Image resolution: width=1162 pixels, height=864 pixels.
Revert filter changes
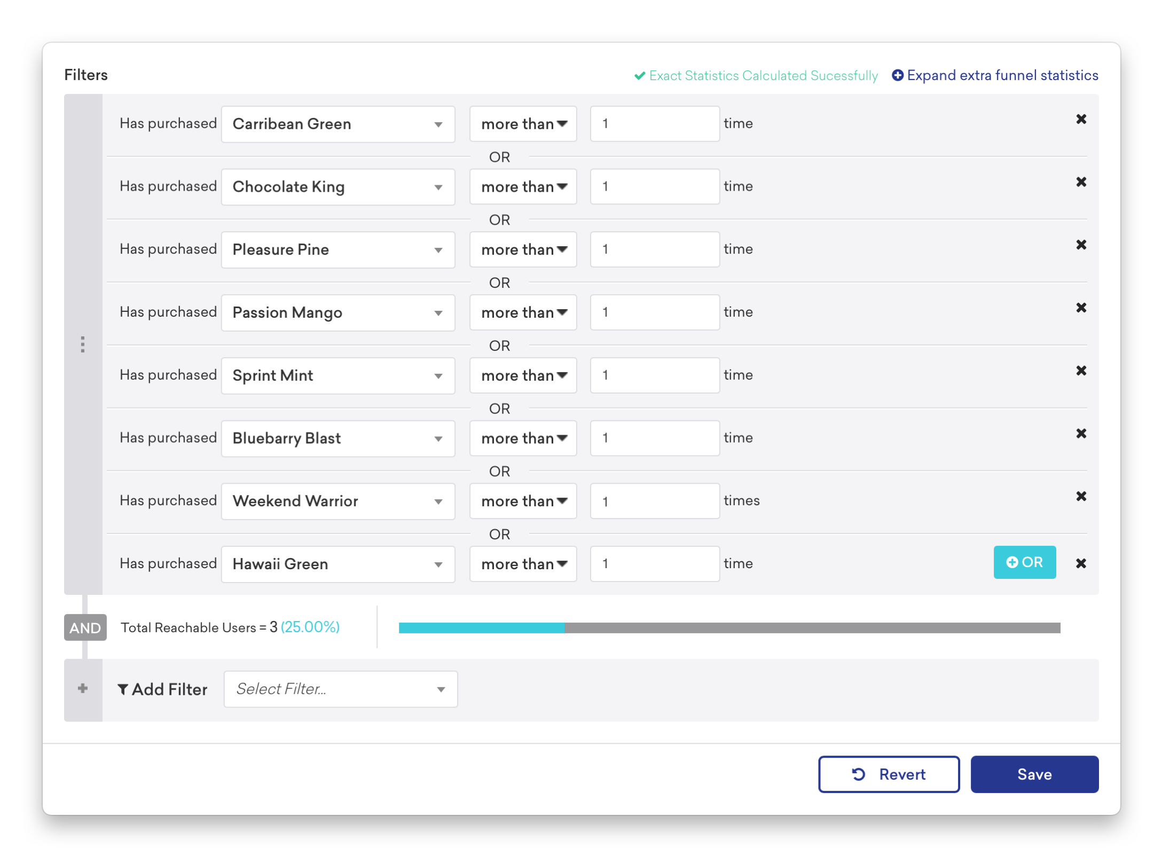pos(889,774)
